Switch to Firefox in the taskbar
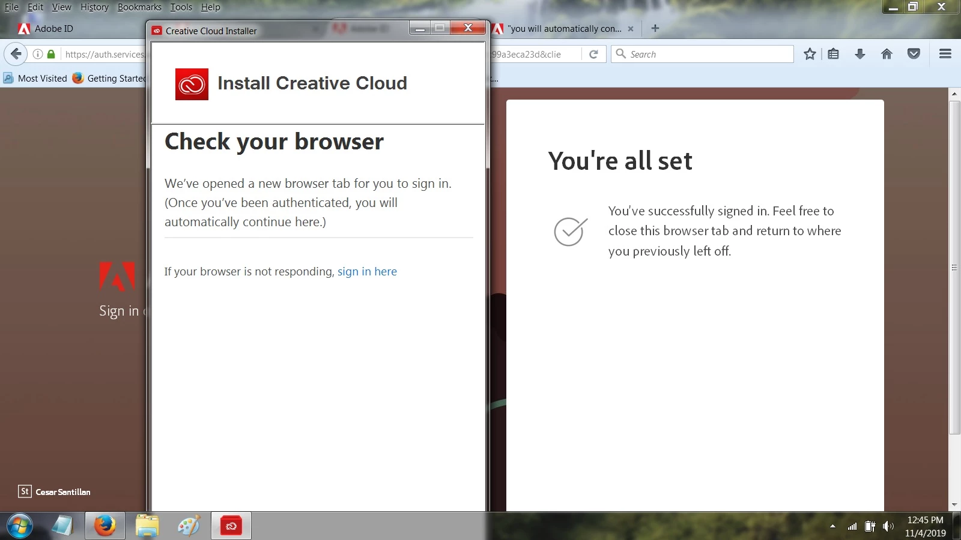 105,526
